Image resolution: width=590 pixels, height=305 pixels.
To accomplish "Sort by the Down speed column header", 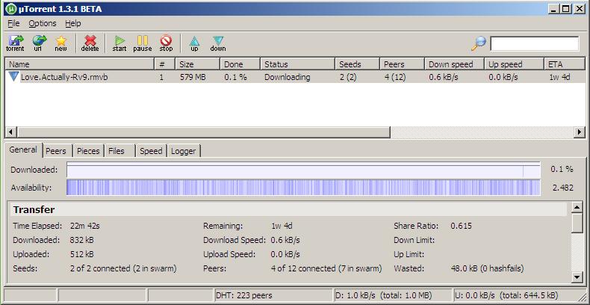I will pos(454,64).
